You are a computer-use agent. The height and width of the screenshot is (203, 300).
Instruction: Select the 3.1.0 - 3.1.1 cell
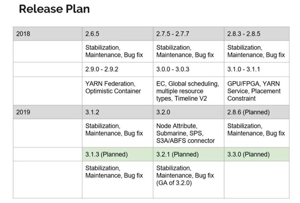pyautogui.click(x=244, y=69)
